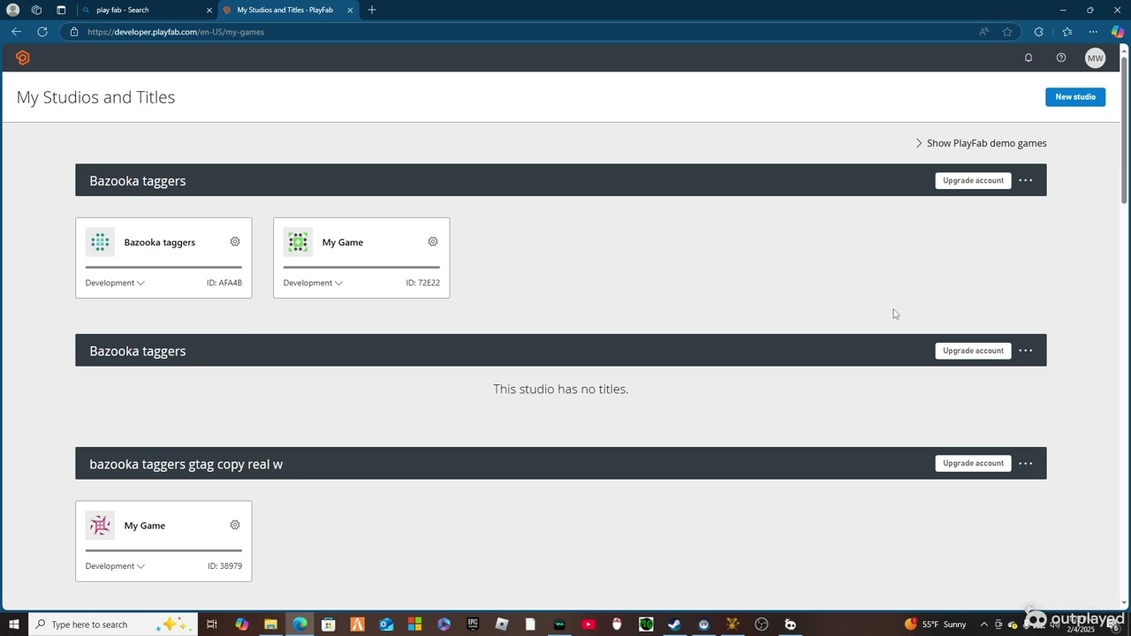
Task: Open Task View on taskbar
Action: tap(212, 625)
